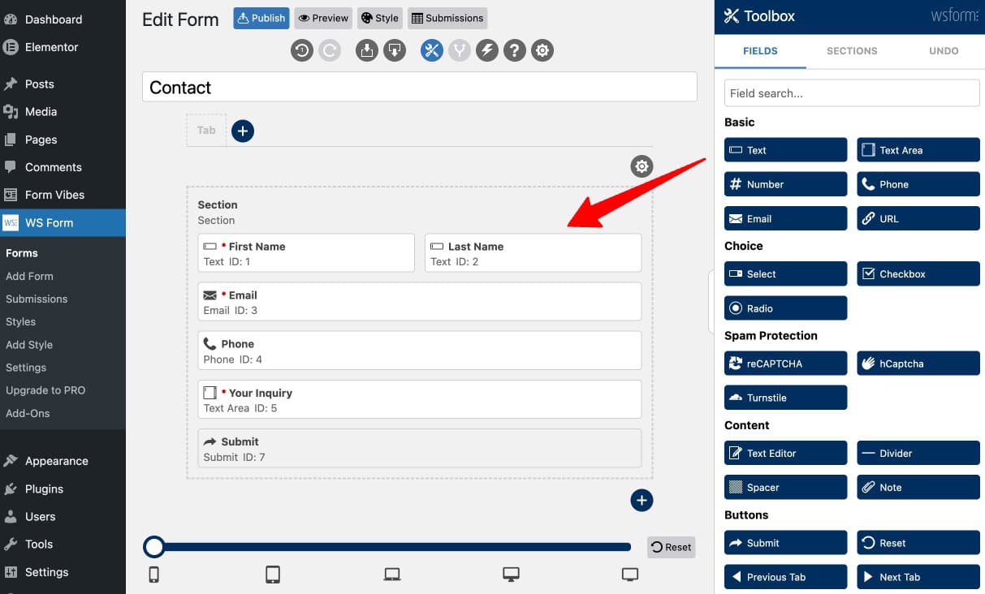985x594 pixels.
Task: Publish the form
Action: click(261, 18)
